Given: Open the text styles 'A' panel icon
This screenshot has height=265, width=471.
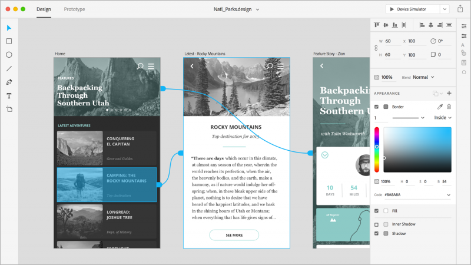Looking at the screenshot, I should [x=463, y=45].
